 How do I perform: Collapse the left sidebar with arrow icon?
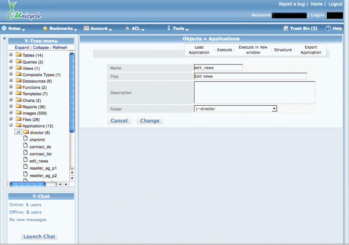coord(3,39)
